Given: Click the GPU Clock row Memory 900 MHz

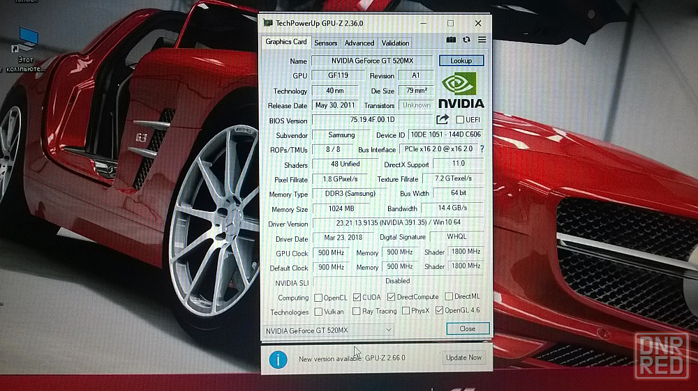Looking at the screenshot, I should [x=400, y=252].
